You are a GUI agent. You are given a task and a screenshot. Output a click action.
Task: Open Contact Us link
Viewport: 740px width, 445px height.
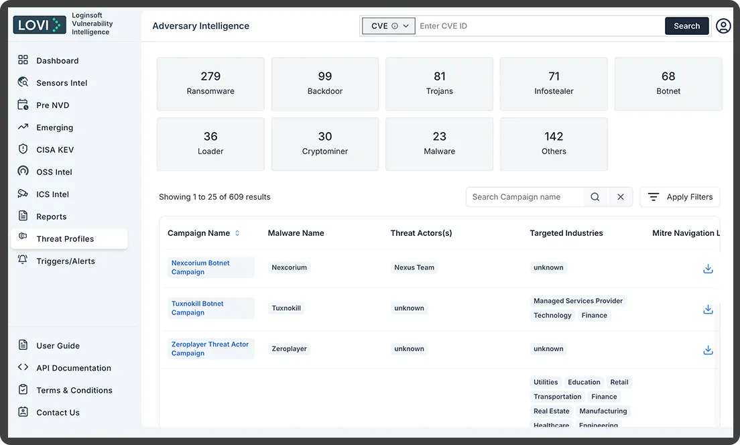point(58,412)
